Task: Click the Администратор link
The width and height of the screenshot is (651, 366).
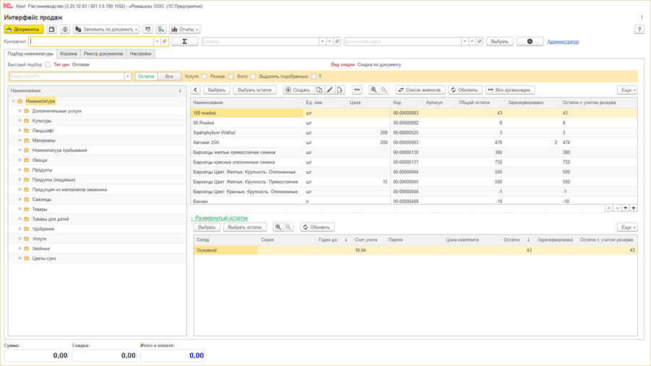Action: pos(563,42)
